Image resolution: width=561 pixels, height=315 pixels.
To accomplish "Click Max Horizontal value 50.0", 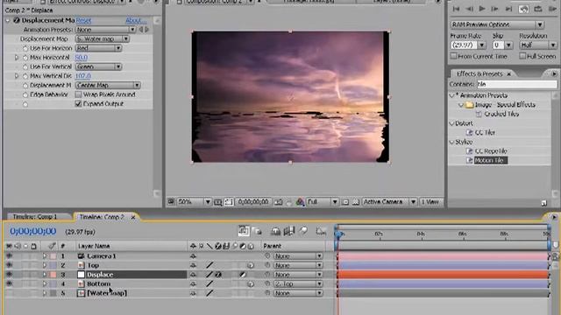I will point(82,57).
